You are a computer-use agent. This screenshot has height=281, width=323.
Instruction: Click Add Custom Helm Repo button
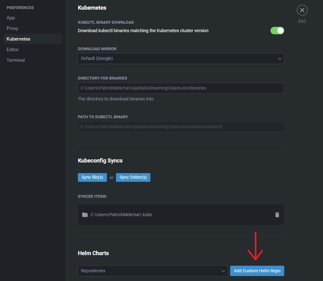[257, 271]
